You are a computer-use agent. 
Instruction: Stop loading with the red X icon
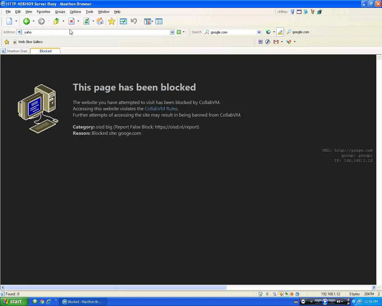point(71,21)
